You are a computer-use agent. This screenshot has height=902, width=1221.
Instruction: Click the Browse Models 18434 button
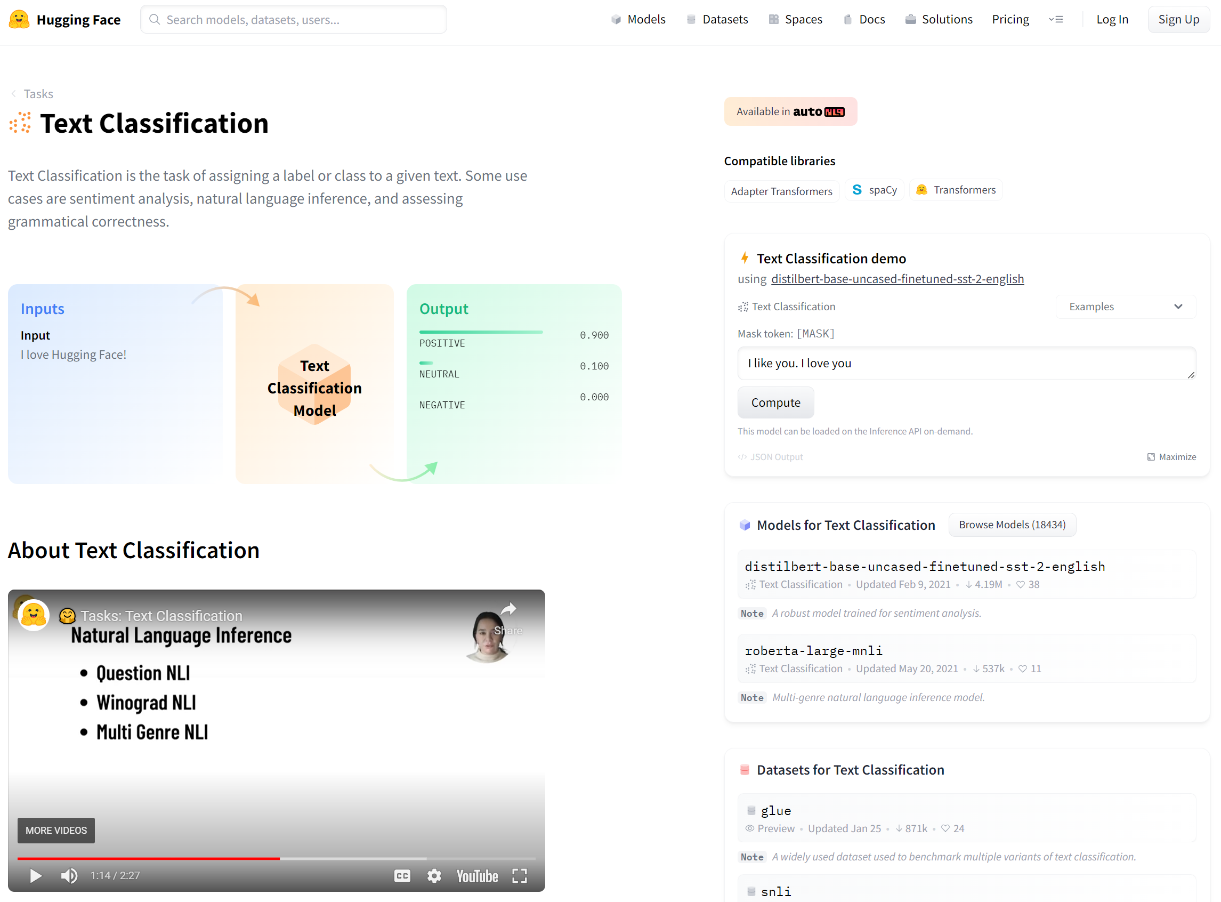tap(1012, 525)
